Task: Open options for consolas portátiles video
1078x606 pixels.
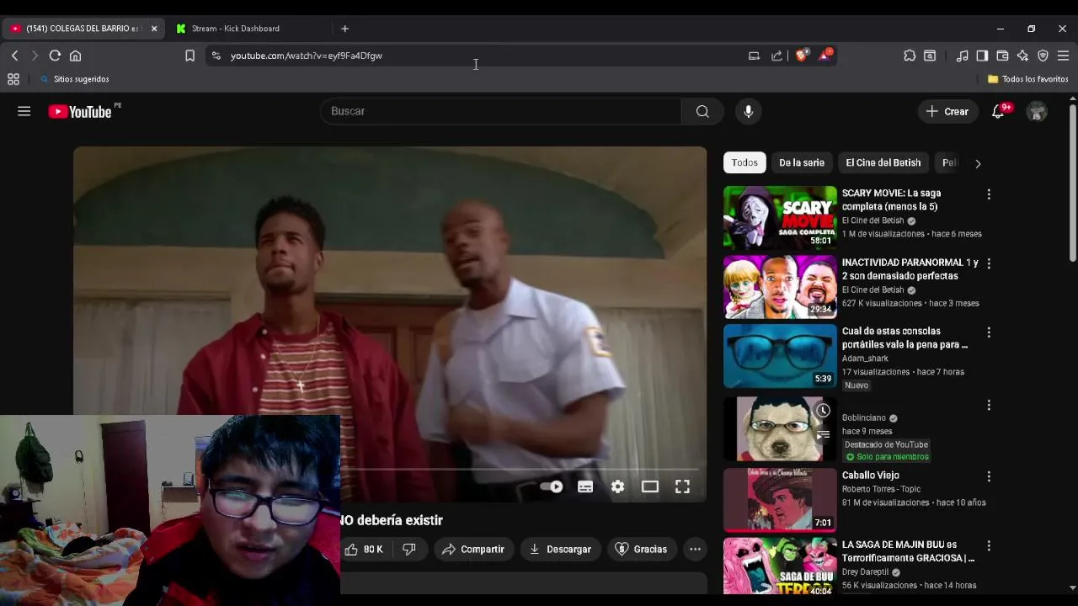Action: (989, 332)
